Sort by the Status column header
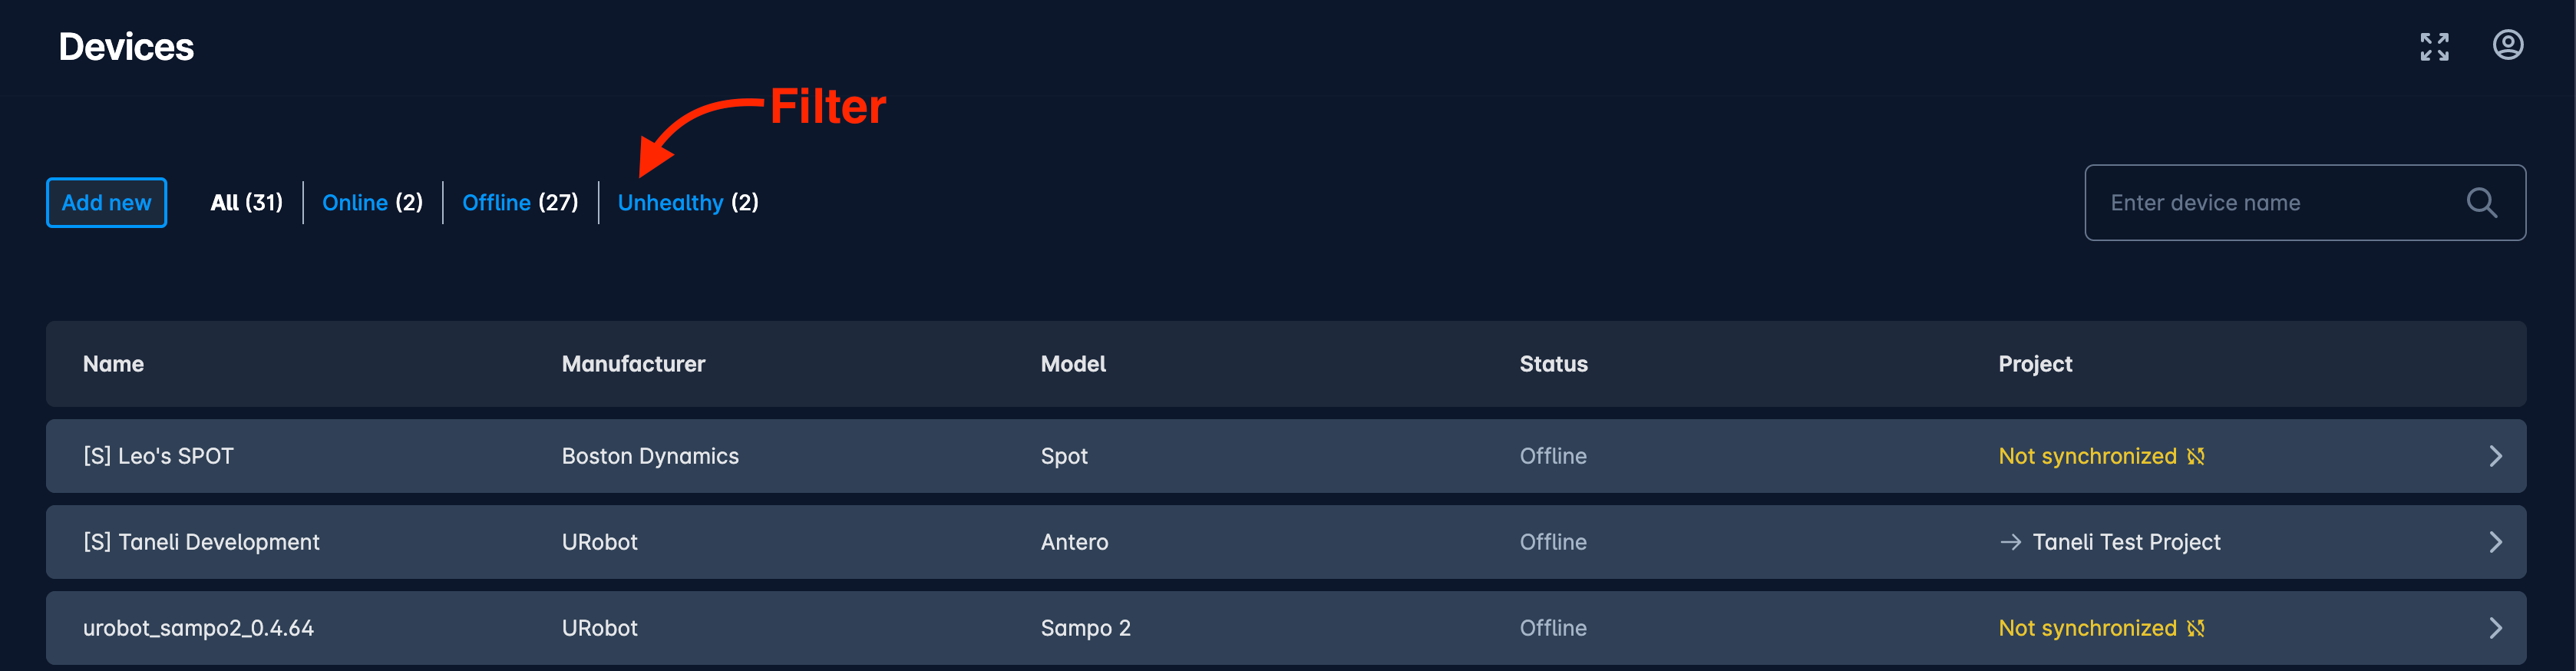 (x=1553, y=364)
